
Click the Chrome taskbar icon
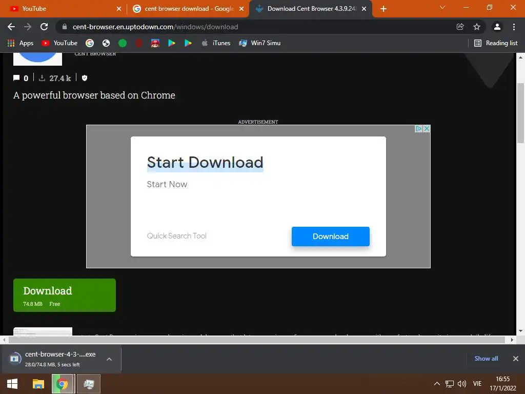point(62,384)
